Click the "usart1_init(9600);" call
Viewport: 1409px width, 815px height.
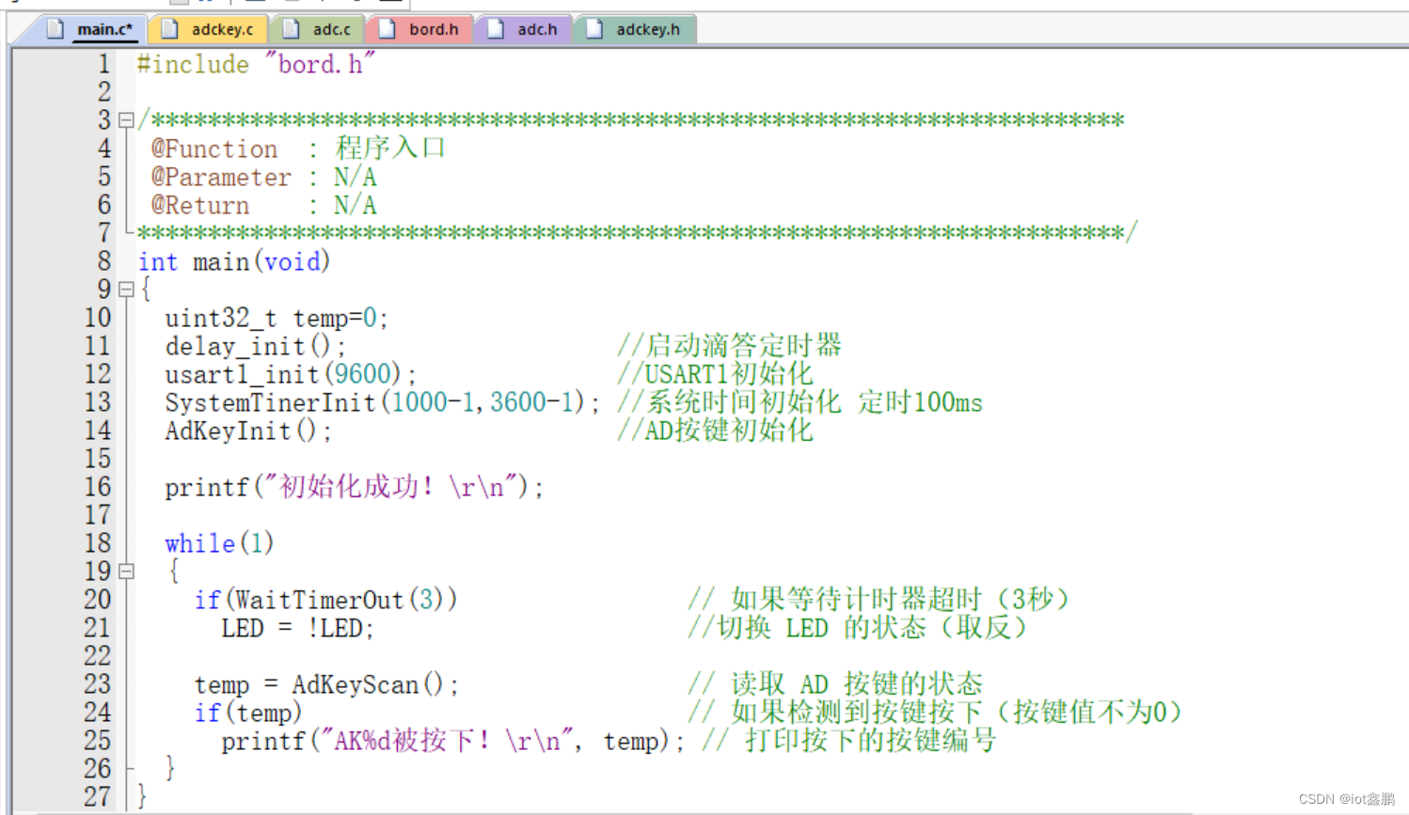click(x=291, y=374)
